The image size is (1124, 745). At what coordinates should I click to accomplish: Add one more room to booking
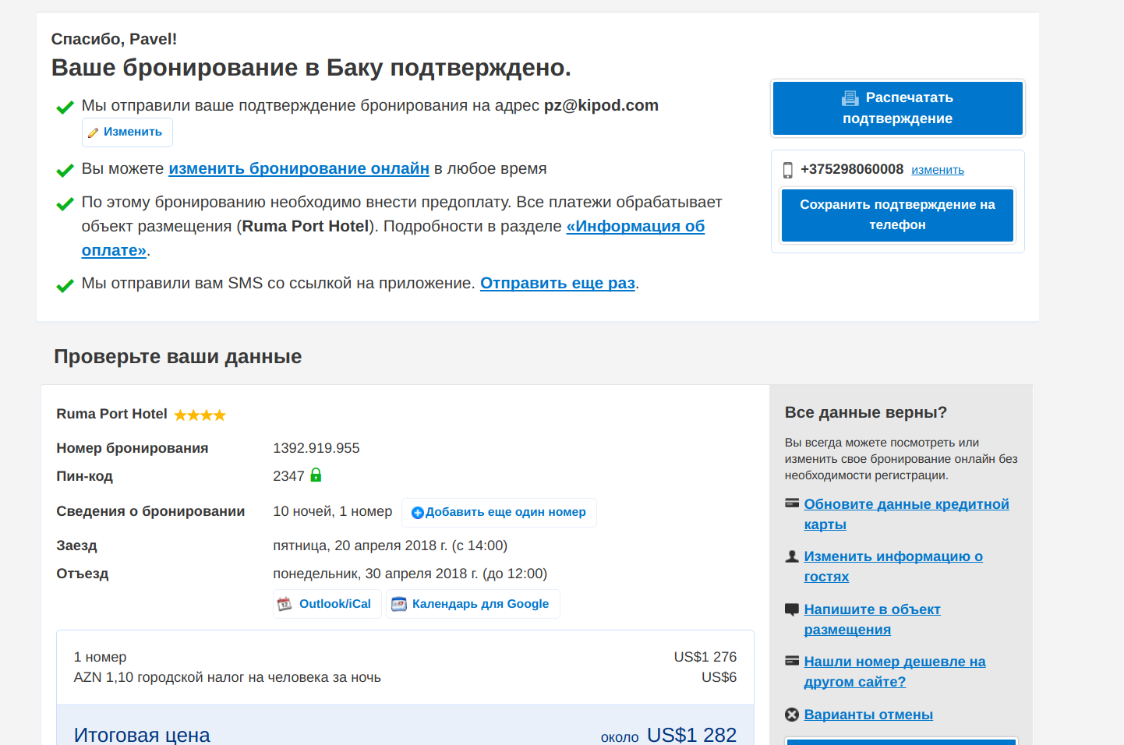[x=499, y=513]
